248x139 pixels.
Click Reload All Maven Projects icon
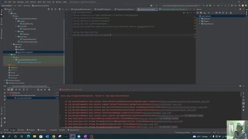(198, 13)
